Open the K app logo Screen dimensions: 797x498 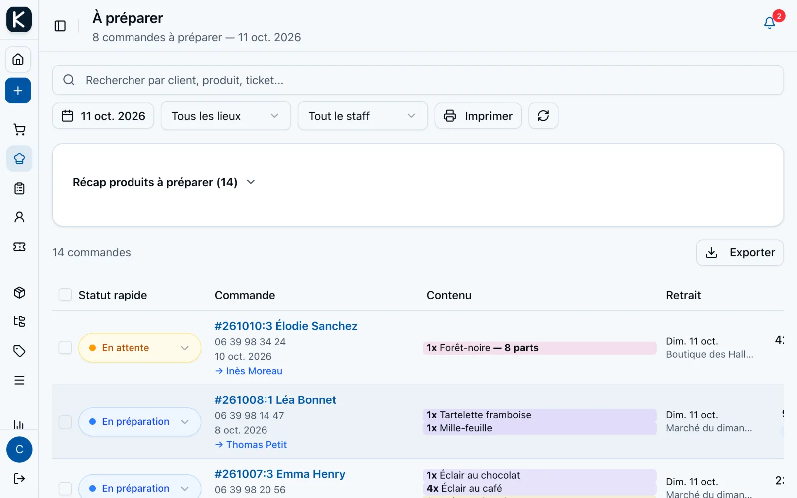(19, 19)
